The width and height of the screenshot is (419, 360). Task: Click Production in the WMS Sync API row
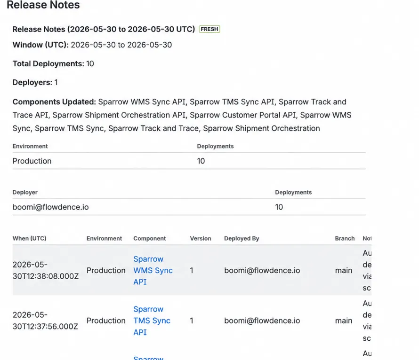click(x=106, y=270)
